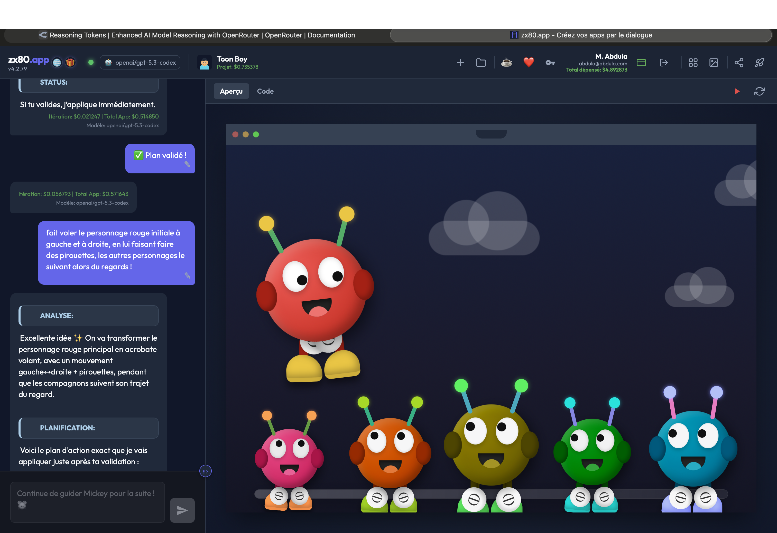Click the 'Projet: $0.735378' cost text
This screenshot has height=533, width=777.
pos(237,67)
